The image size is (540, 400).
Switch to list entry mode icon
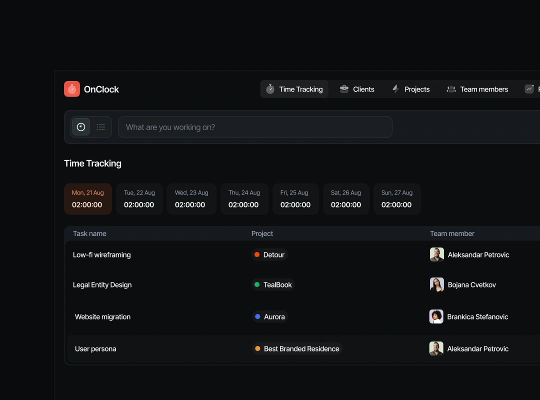pos(101,127)
